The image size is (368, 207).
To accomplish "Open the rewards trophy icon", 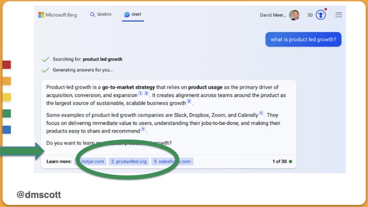I will coord(321,15).
